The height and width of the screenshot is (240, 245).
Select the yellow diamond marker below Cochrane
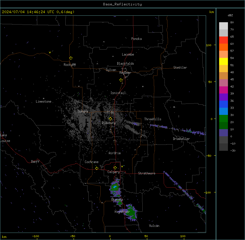[97, 168]
